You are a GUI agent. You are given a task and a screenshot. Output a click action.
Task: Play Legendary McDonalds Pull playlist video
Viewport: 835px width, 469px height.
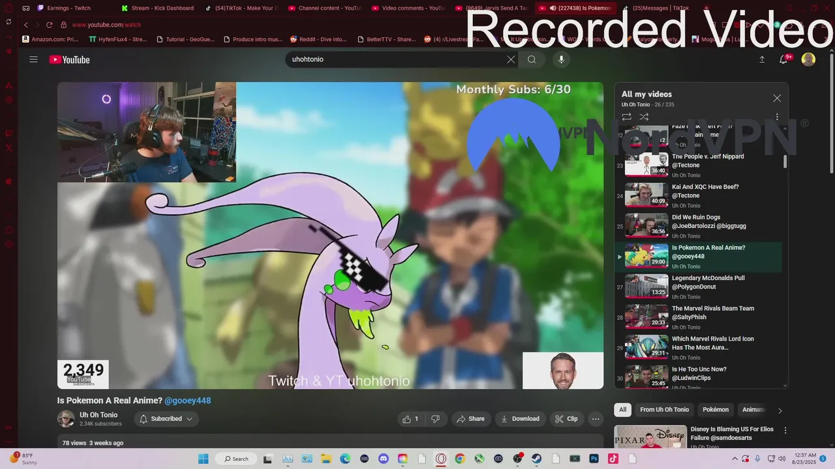click(698, 287)
